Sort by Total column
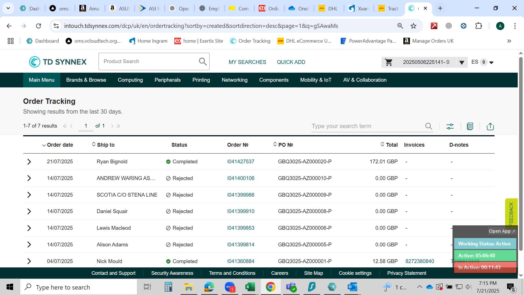The height and width of the screenshot is (295, 524). (x=389, y=145)
